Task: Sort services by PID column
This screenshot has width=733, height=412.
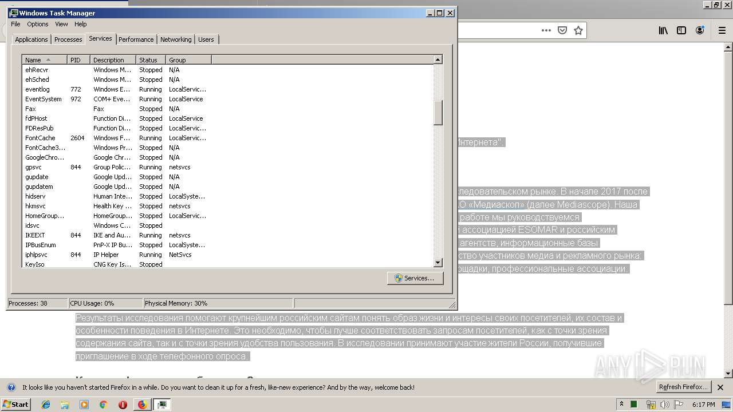Action: click(x=79, y=60)
